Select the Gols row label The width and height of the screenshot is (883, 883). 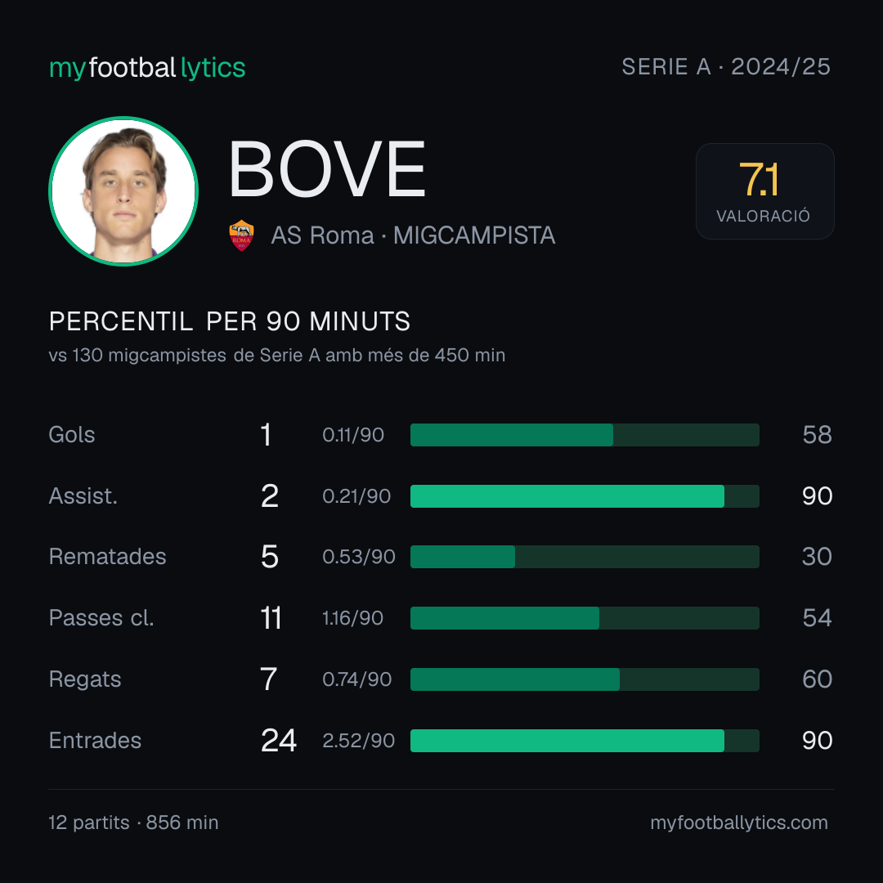coord(71,435)
